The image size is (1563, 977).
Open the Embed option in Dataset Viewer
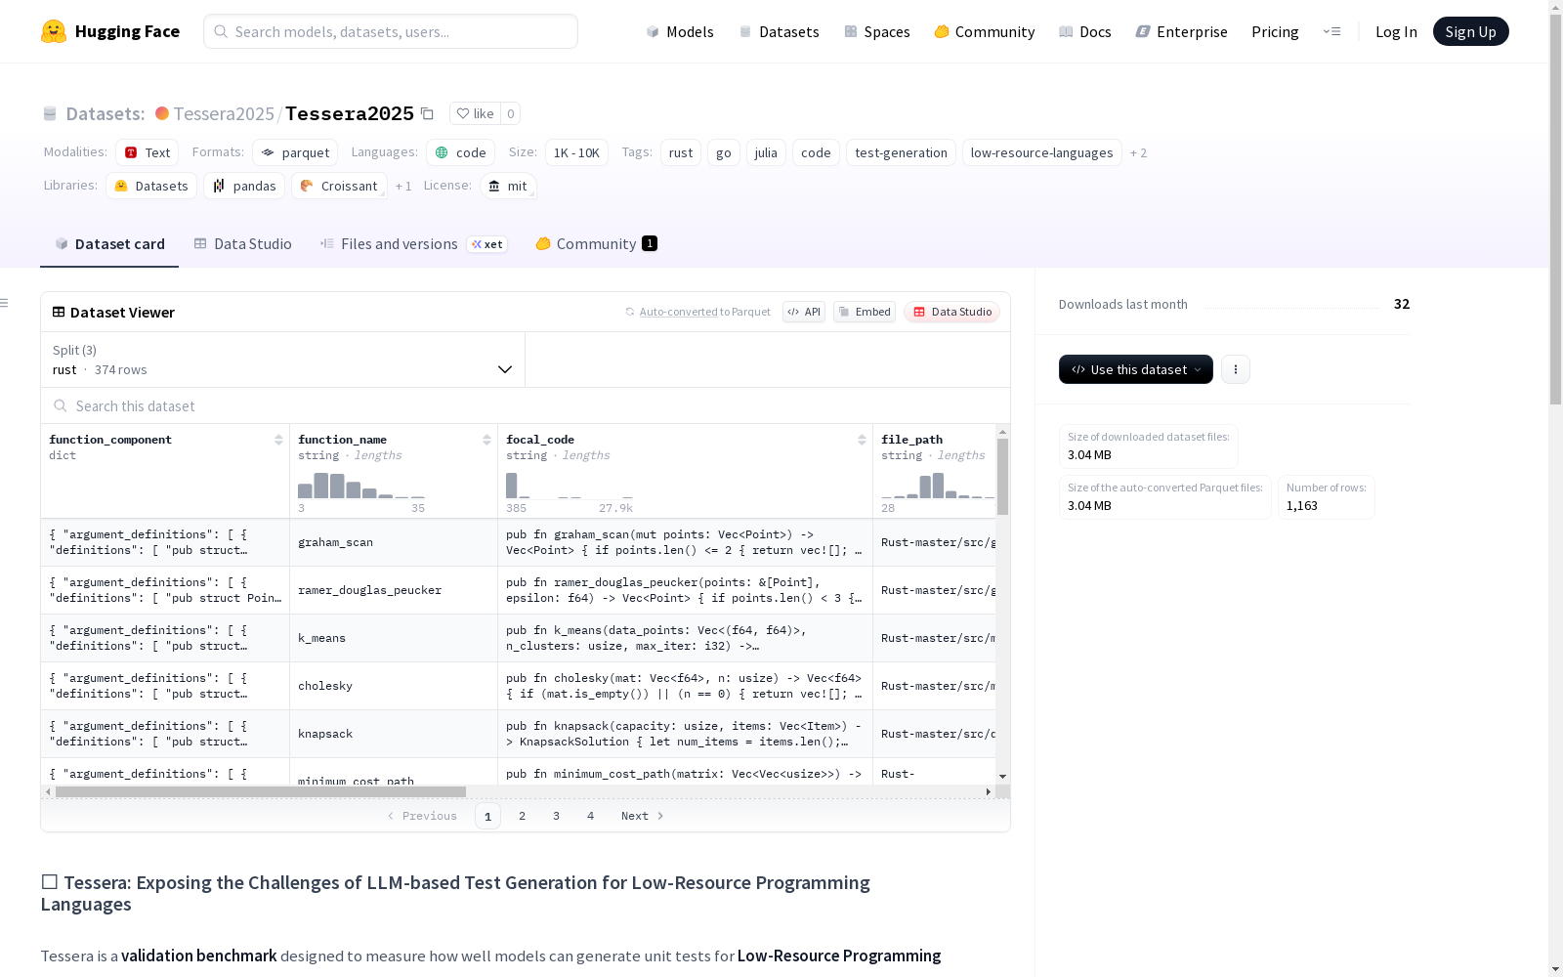[865, 312]
